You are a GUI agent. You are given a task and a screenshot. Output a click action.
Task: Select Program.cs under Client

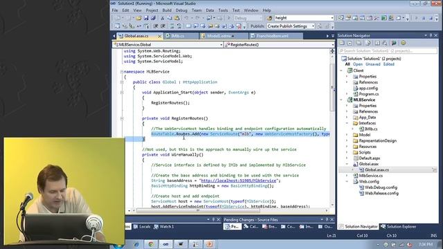(369, 94)
